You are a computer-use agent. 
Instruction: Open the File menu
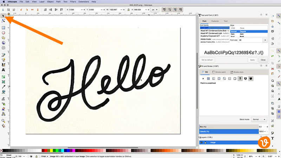tap(21, 2)
